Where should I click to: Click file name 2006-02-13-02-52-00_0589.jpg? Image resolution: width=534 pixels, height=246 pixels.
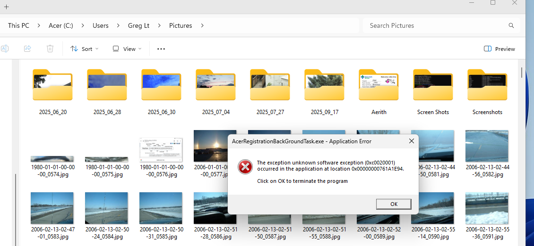click(x=379, y=233)
